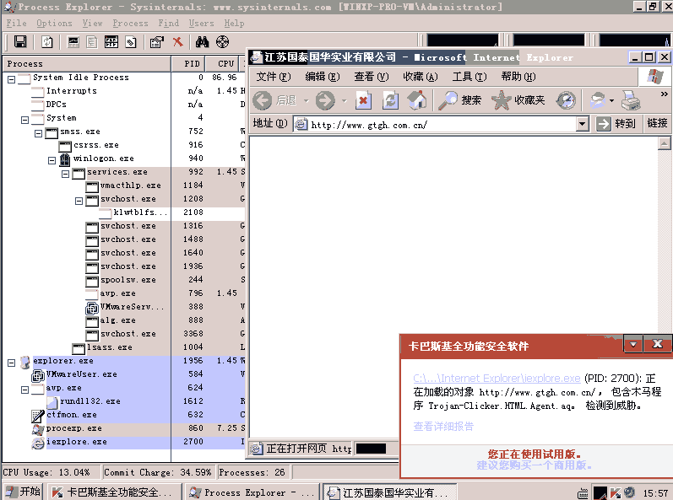Click the red Kill Process icon
This screenshot has height=500, width=673.
tap(177, 41)
